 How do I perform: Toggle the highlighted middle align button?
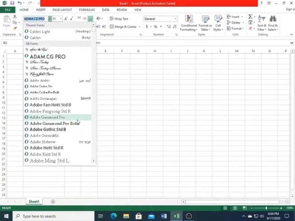pyautogui.click(x=90, y=19)
